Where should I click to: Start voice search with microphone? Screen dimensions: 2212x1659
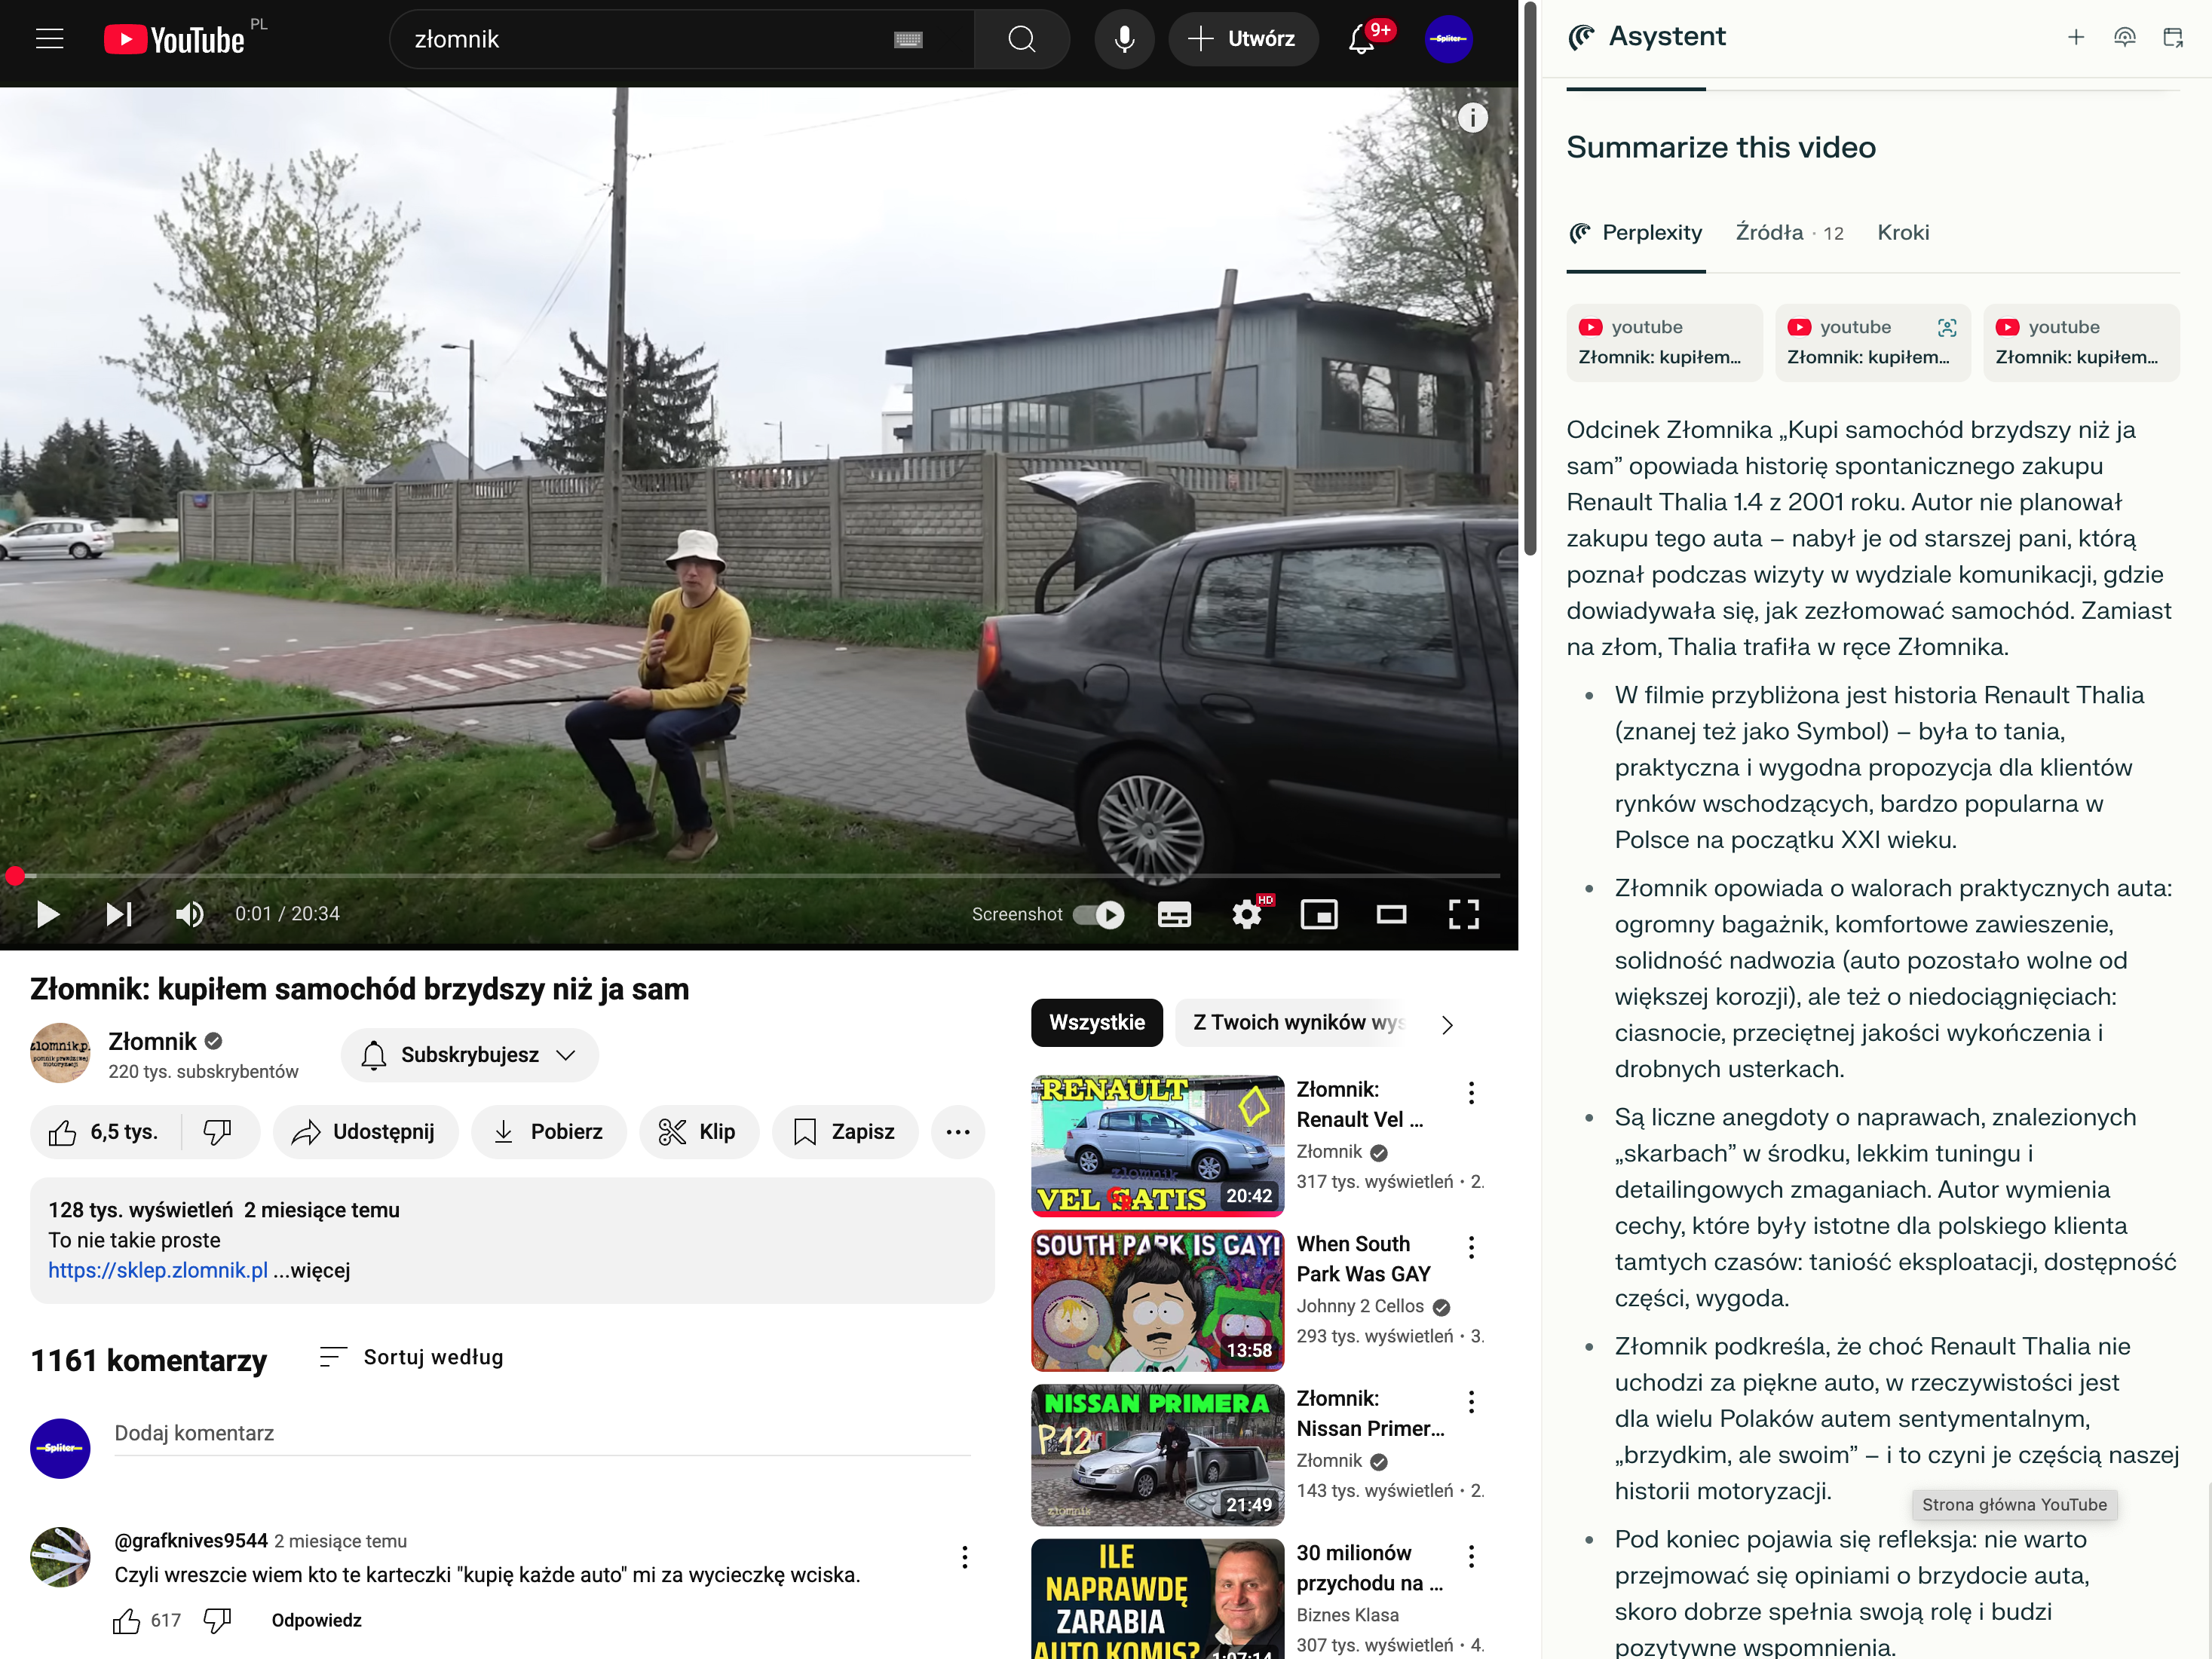pyautogui.click(x=1124, y=39)
